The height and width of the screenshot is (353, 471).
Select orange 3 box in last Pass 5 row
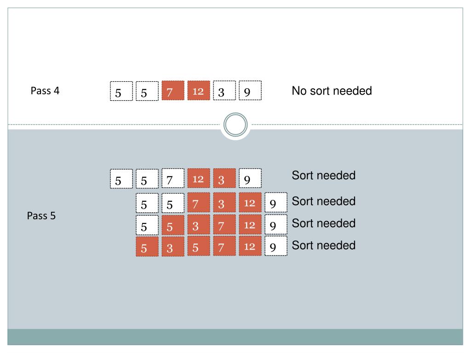point(173,246)
